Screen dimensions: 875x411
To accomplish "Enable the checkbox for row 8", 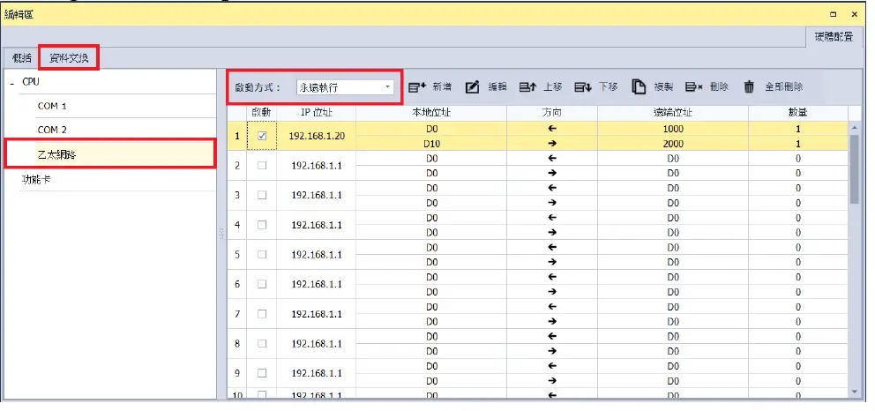I will (262, 343).
